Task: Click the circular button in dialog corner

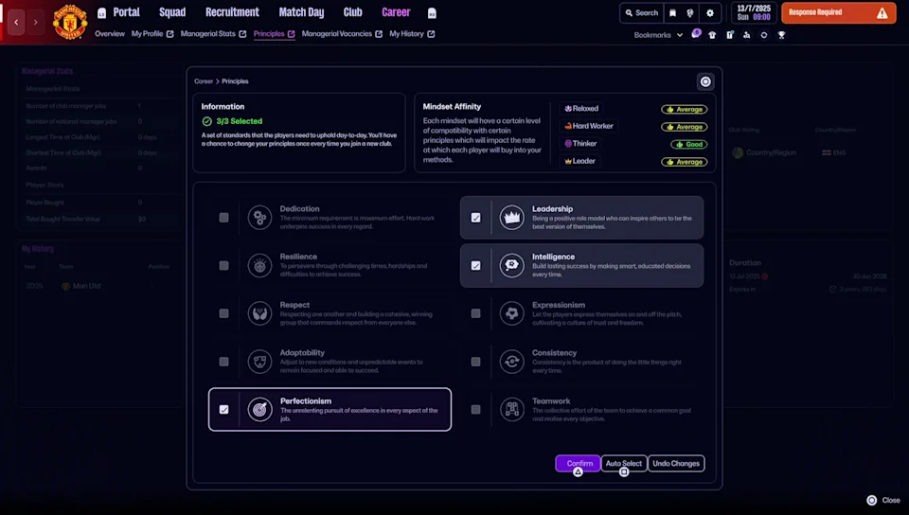Action: [705, 81]
